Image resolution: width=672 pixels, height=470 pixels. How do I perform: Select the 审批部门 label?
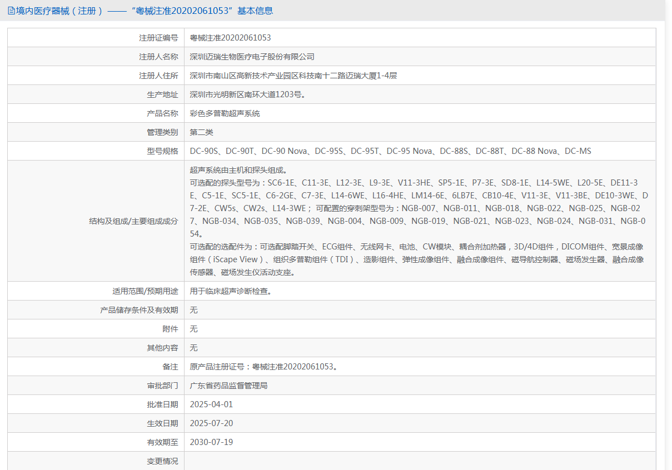[x=162, y=386]
